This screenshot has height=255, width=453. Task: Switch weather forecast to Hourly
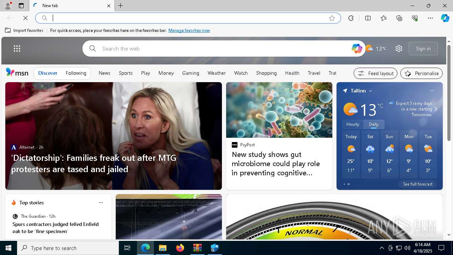pos(353,124)
